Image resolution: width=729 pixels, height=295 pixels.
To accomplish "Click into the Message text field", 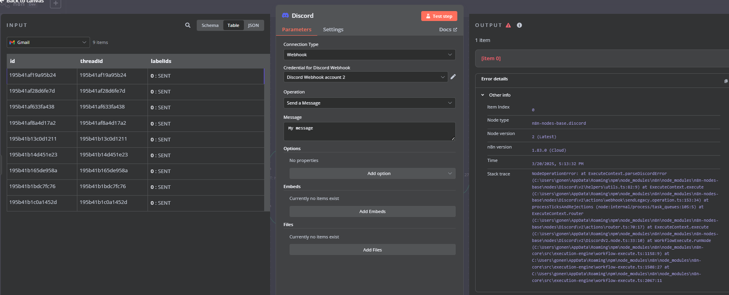I will pos(369,131).
